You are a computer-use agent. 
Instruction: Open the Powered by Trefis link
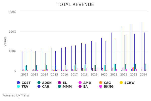click(x=16, y=95)
